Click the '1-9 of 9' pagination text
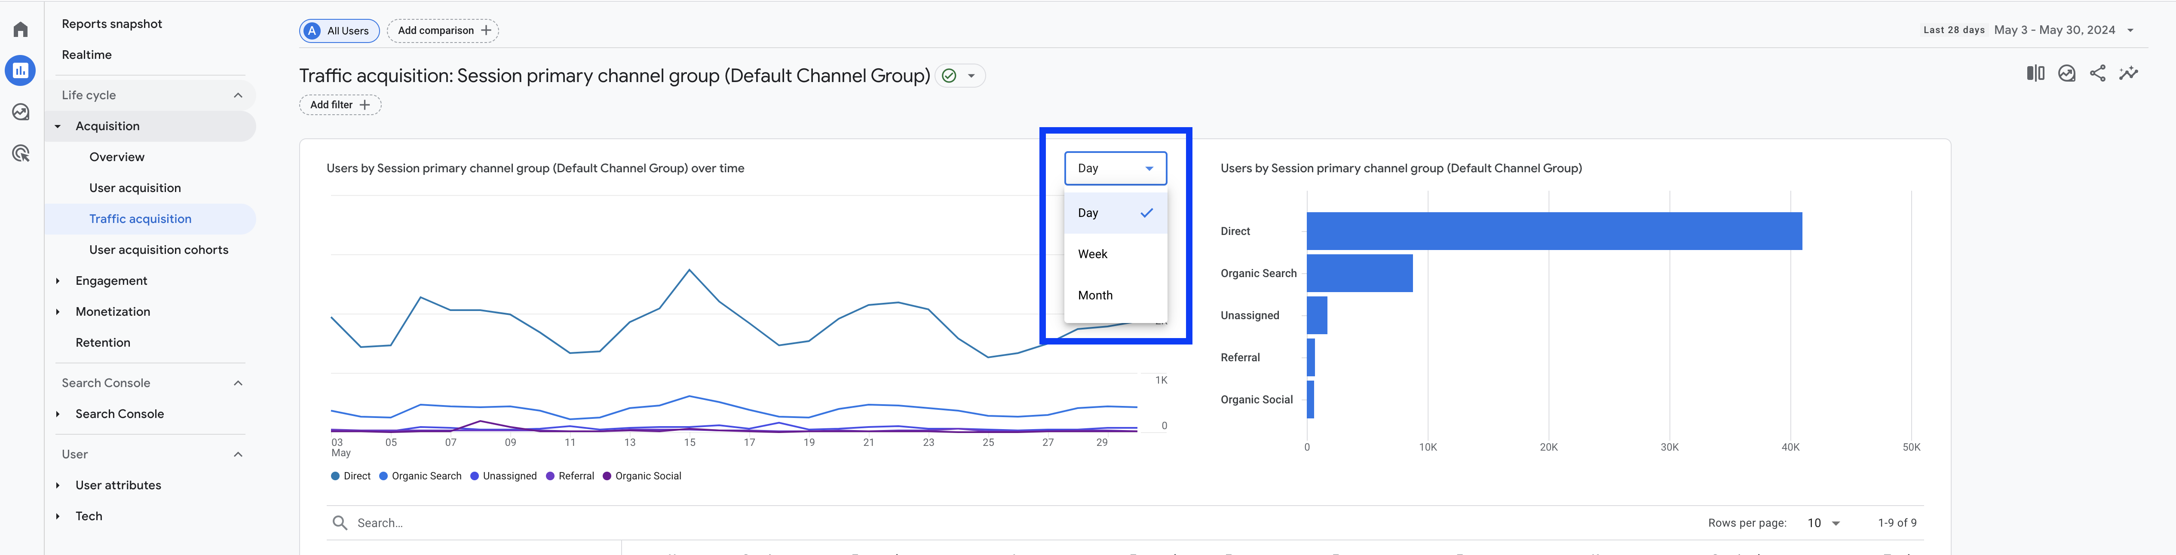The image size is (2176, 555). coord(1897,523)
